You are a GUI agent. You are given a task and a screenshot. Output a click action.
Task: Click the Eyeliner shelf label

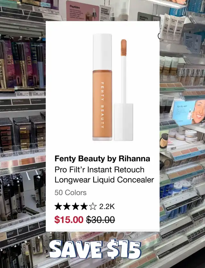point(12,240)
